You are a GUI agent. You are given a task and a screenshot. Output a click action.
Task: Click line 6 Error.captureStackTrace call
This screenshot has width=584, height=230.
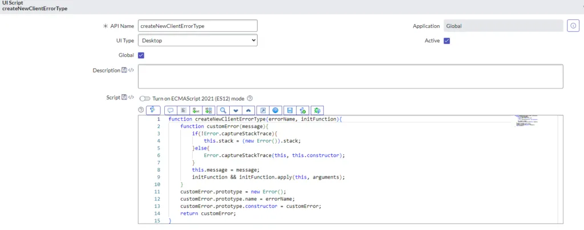(x=274, y=155)
